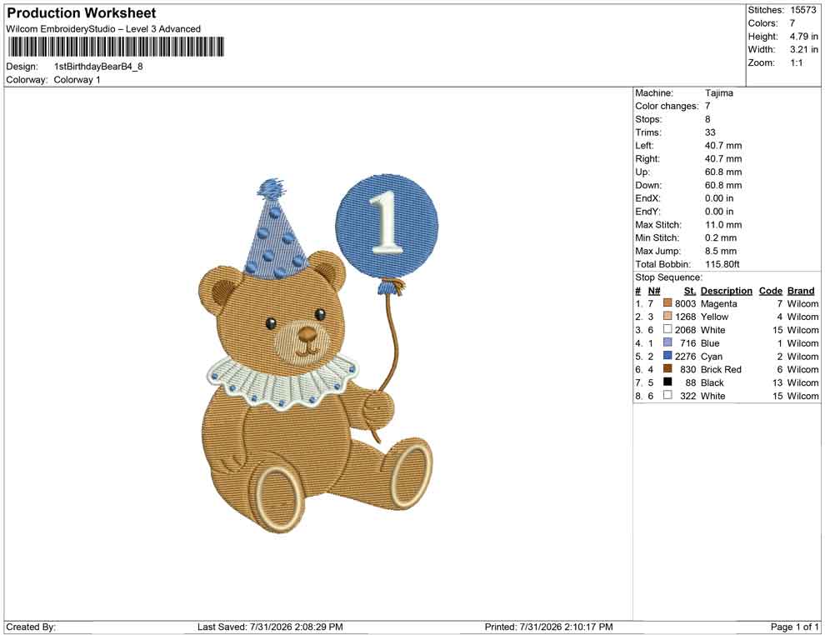
Task: Click the stitches count 15573
Action: pos(802,10)
